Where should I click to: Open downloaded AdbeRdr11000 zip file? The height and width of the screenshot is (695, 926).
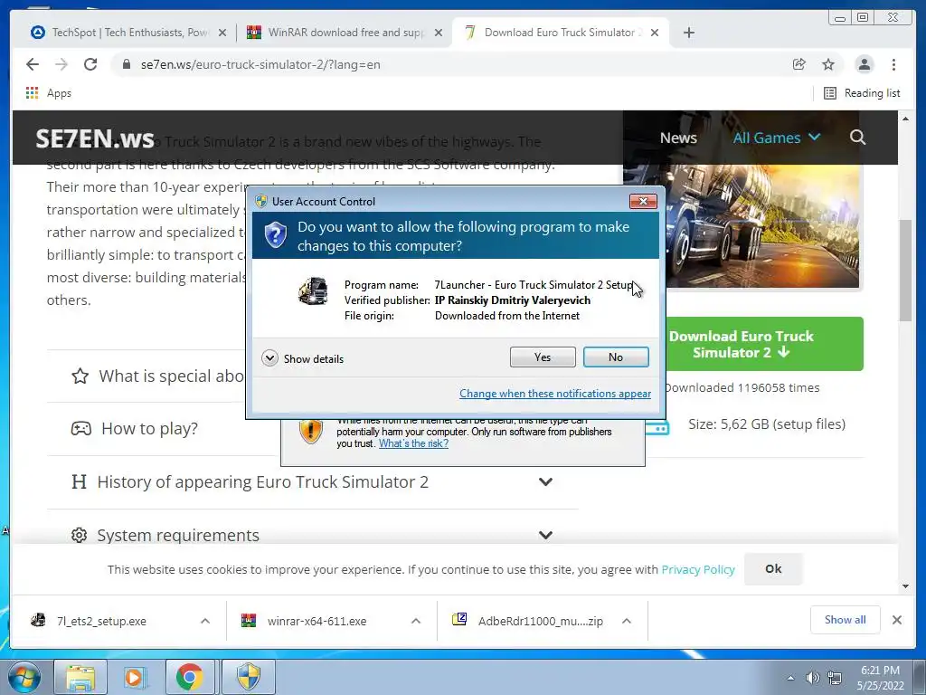click(541, 621)
